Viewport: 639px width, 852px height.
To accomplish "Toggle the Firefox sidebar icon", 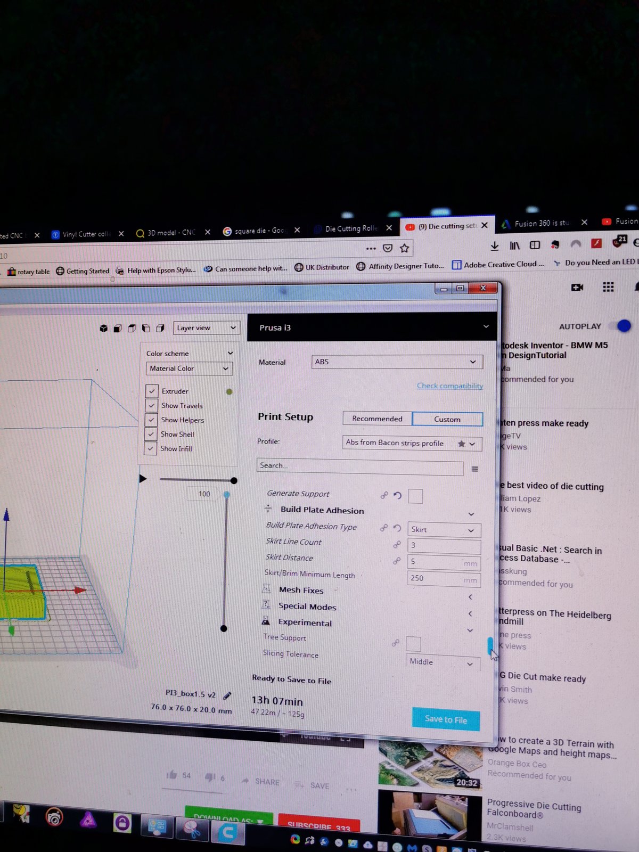I will [535, 245].
